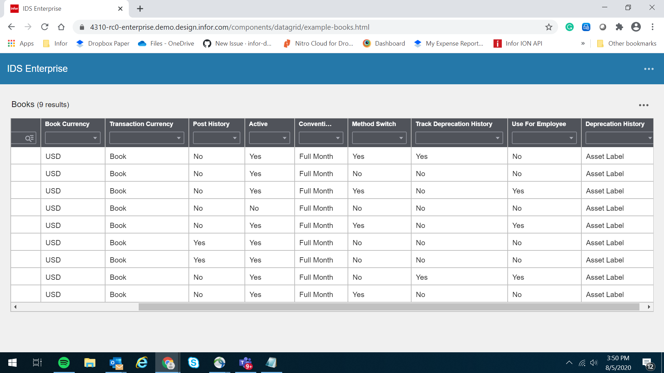Viewport: 664px width, 373px height.
Task: Bookmark this page with the star icon
Action: coord(549,27)
